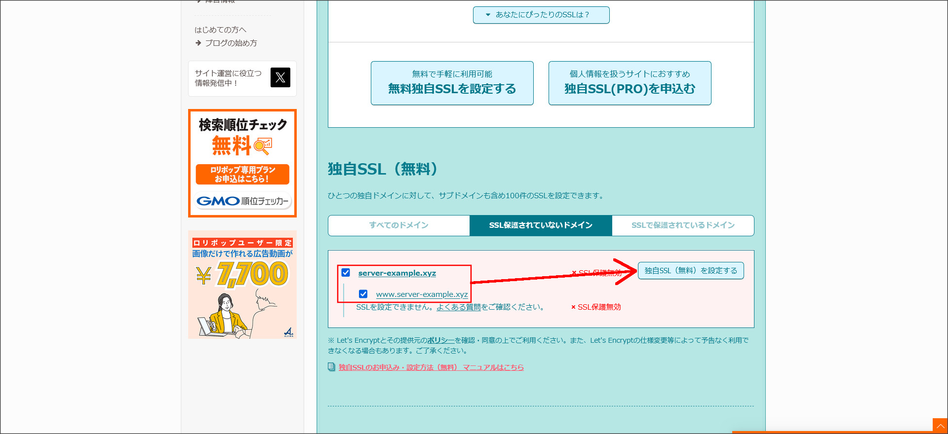Click ロリポップ専用プラン お申込はこちら button

click(x=242, y=174)
